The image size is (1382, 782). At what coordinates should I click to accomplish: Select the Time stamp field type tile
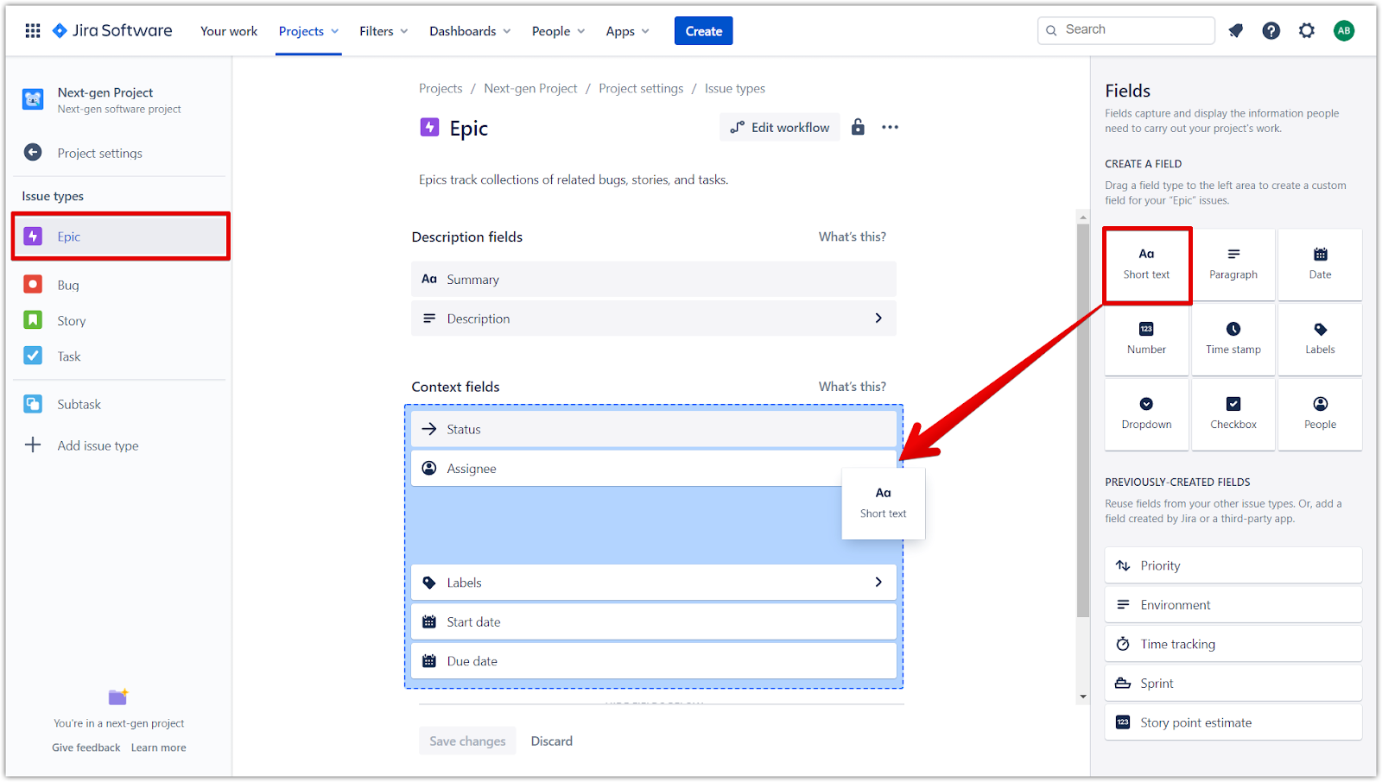[1233, 339]
